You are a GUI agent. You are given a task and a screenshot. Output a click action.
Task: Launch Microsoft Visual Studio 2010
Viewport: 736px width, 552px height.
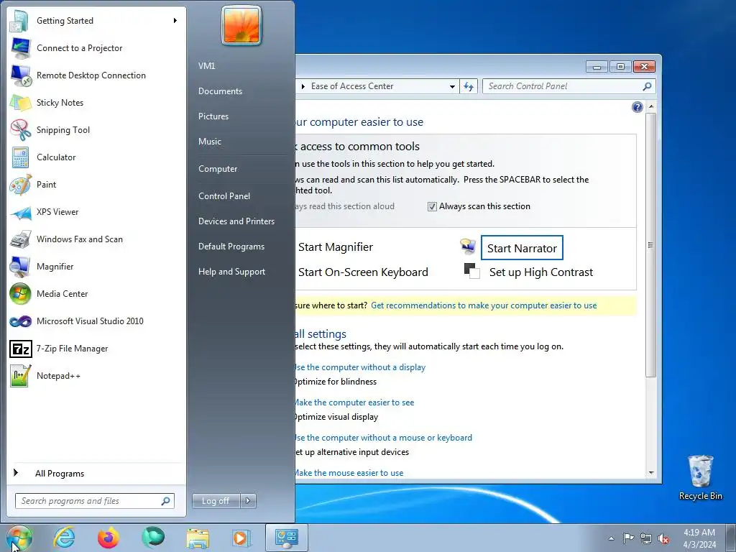click(x=96, y=321)
